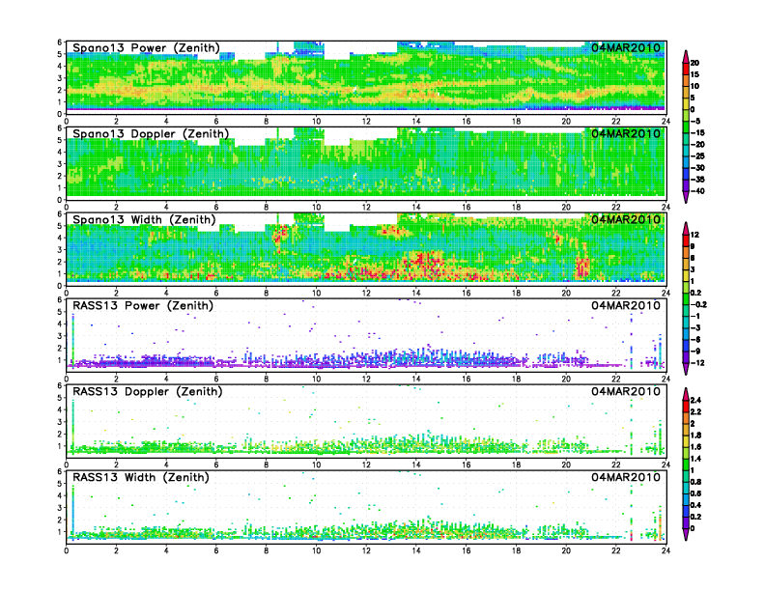Viewport: 765px width, 591px height.
Task: Click hour tick '20' below the RASS13 Power panel
Action: 566,379
